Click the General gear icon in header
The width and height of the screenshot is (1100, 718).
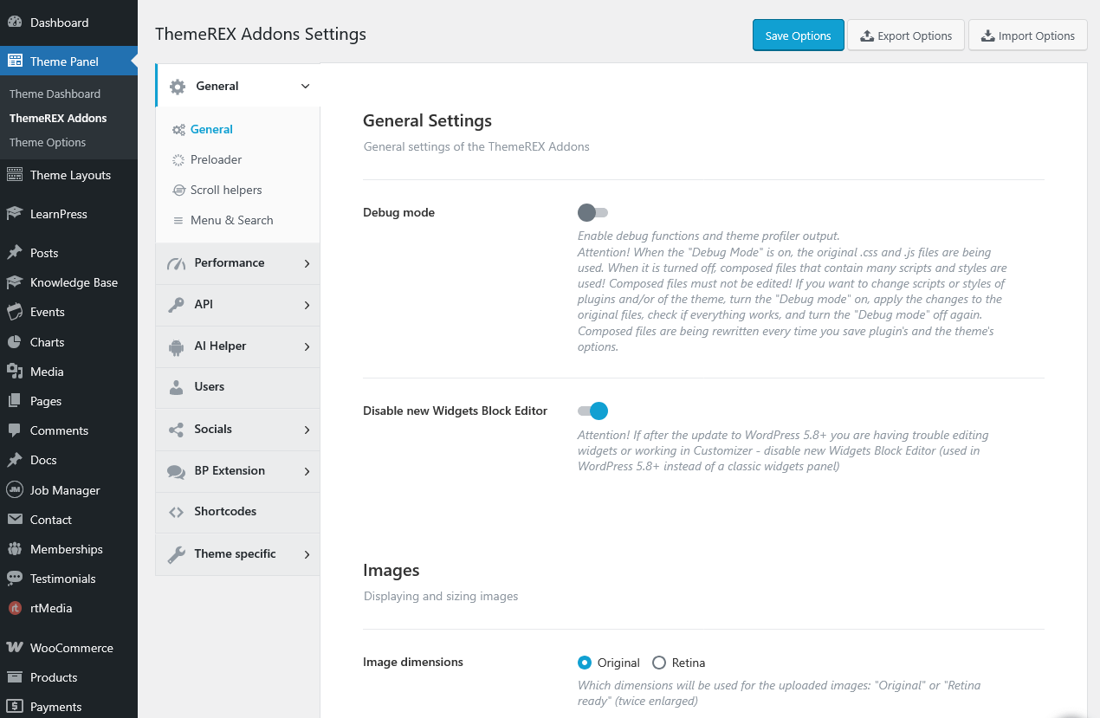pyautogui.click(x=178, y=87)
